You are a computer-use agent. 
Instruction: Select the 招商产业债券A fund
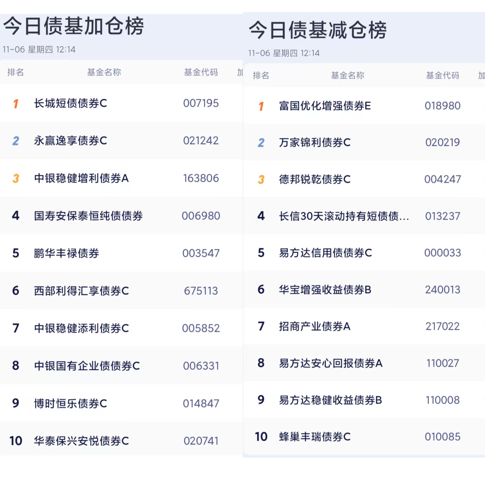[x=314, y=326]
